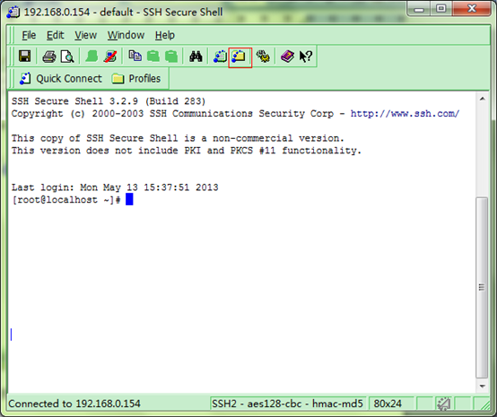Open Print Preview icon
Image resolution: width=497 pixels, height=417 pixels.
(x=67, y=56)
